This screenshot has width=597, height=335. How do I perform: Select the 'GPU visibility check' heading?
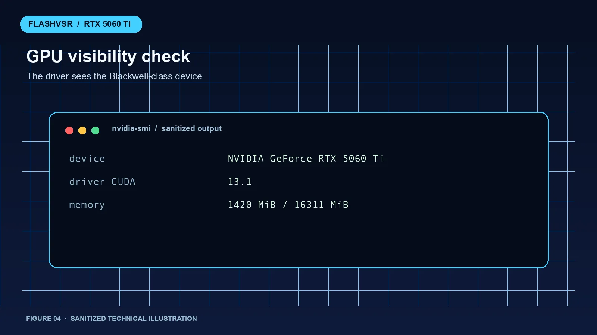pos(108,57)
